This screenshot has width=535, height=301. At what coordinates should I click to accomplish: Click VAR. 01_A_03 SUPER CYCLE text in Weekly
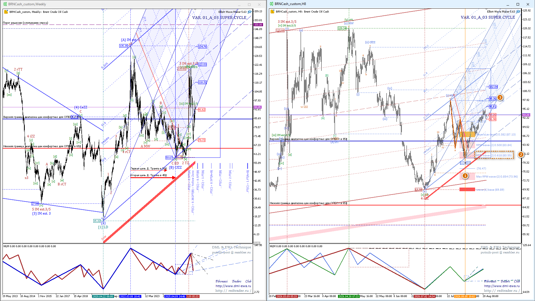[x=219, y=18]
